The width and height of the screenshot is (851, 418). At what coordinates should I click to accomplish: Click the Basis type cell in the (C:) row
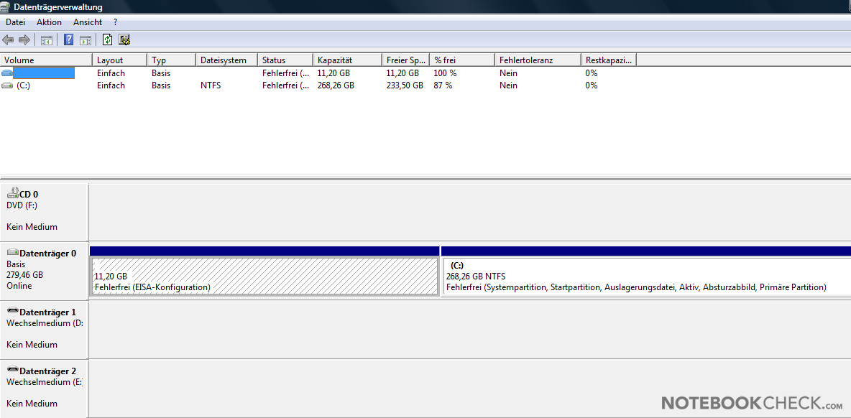(x=161, y=85)
